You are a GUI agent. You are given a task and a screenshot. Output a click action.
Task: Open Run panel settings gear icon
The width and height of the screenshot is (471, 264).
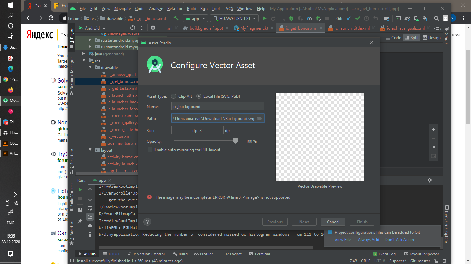pyautogui.click(x=430, y=180)
